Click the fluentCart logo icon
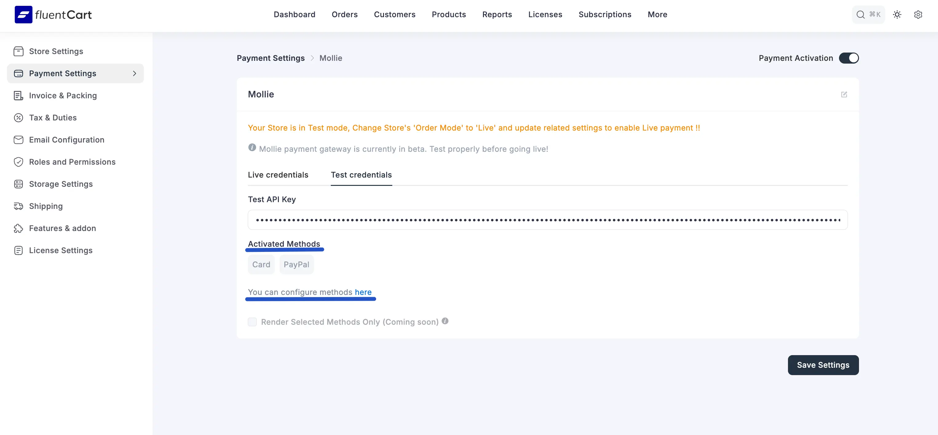Viewport: 938px width, 435px height. [23, 14]
